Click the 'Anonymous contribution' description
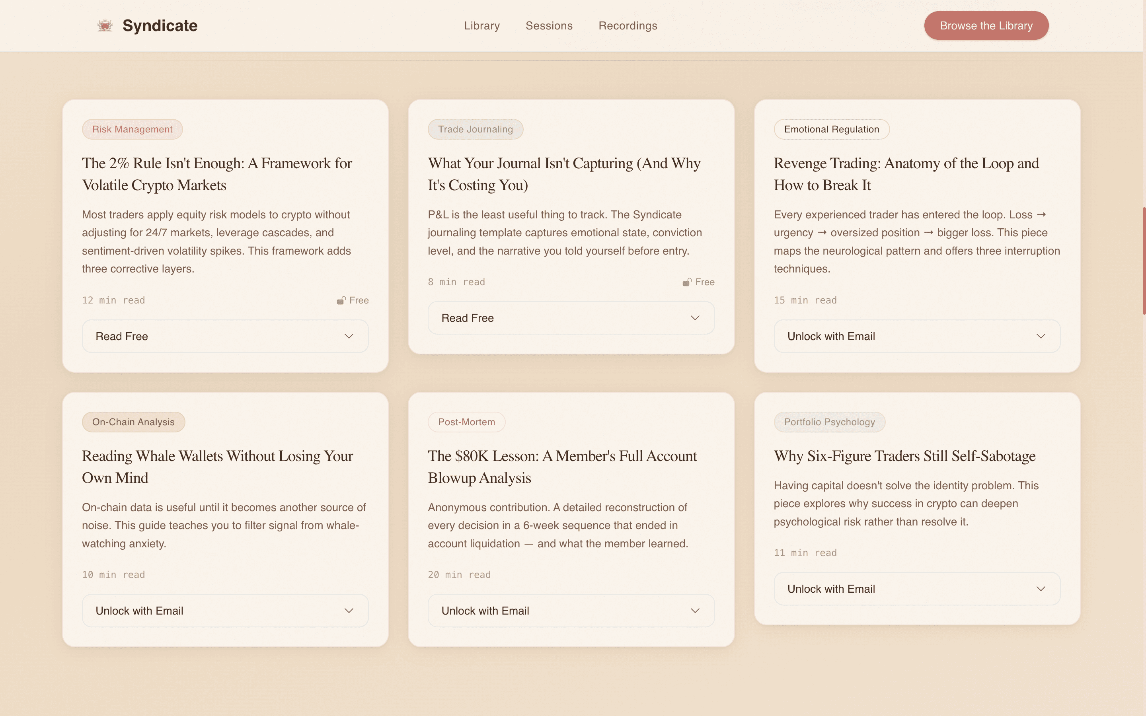This screenshot has height=716, width=1146. coord(558,525)
